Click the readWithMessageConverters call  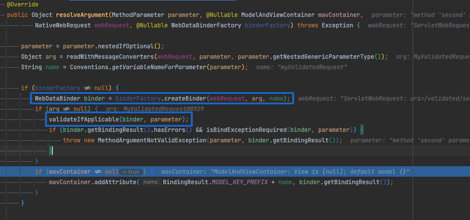tap(110, 57)
